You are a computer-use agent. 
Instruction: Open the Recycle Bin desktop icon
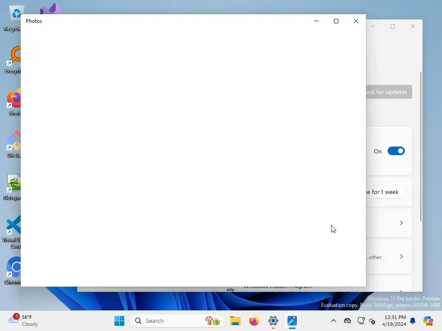pyautogui.click(x=13, y=19)
